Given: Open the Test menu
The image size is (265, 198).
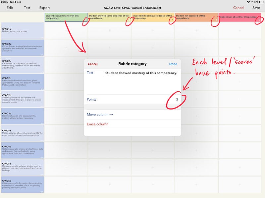Looking at the screenshot, I should tap(27, 8).
